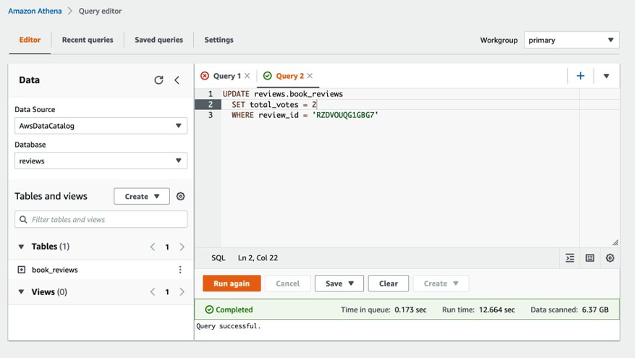The width and height of the screenshot is (636, 358).
Task: Format the SQL query with indent icon
Action: [x=570, y=258]
